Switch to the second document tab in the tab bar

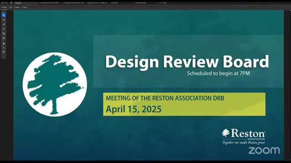coord(49,3)
